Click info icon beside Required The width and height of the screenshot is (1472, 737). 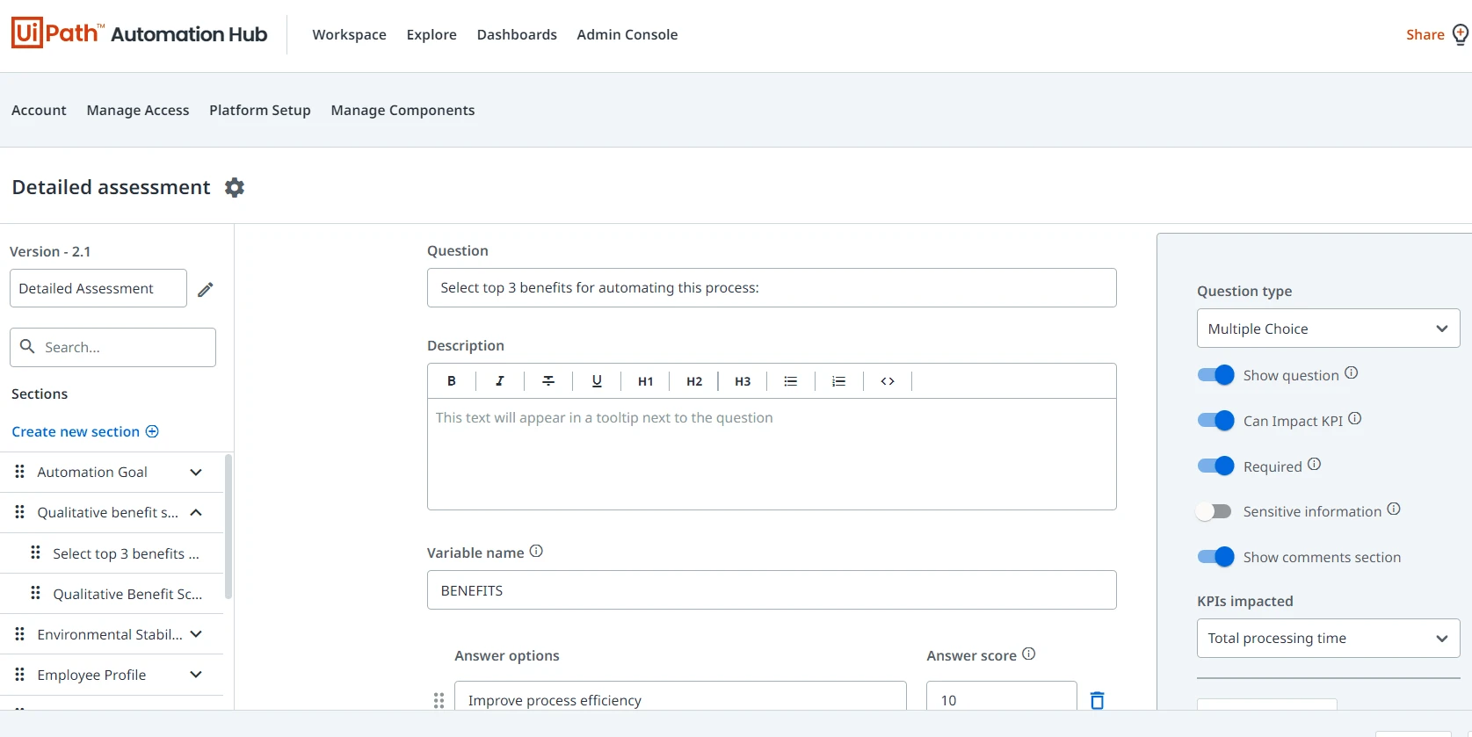[x=1314, y=465]
